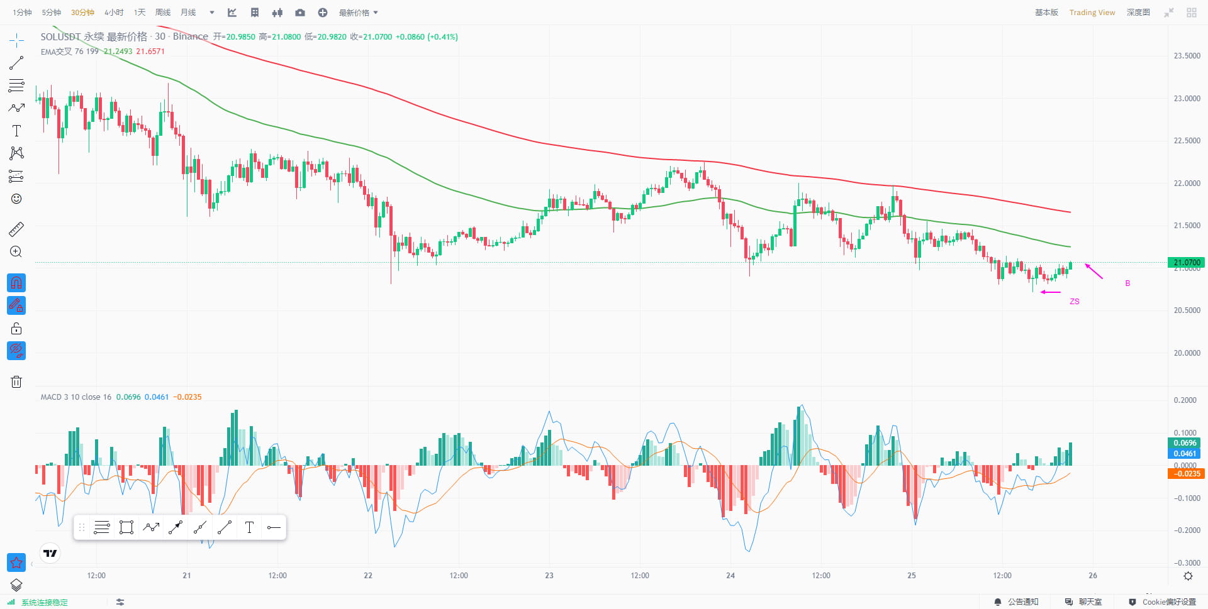The height and width of the screenshot is (609, 1208).
Task: Switch to 深度图 depth chart
Action: 1138,13
